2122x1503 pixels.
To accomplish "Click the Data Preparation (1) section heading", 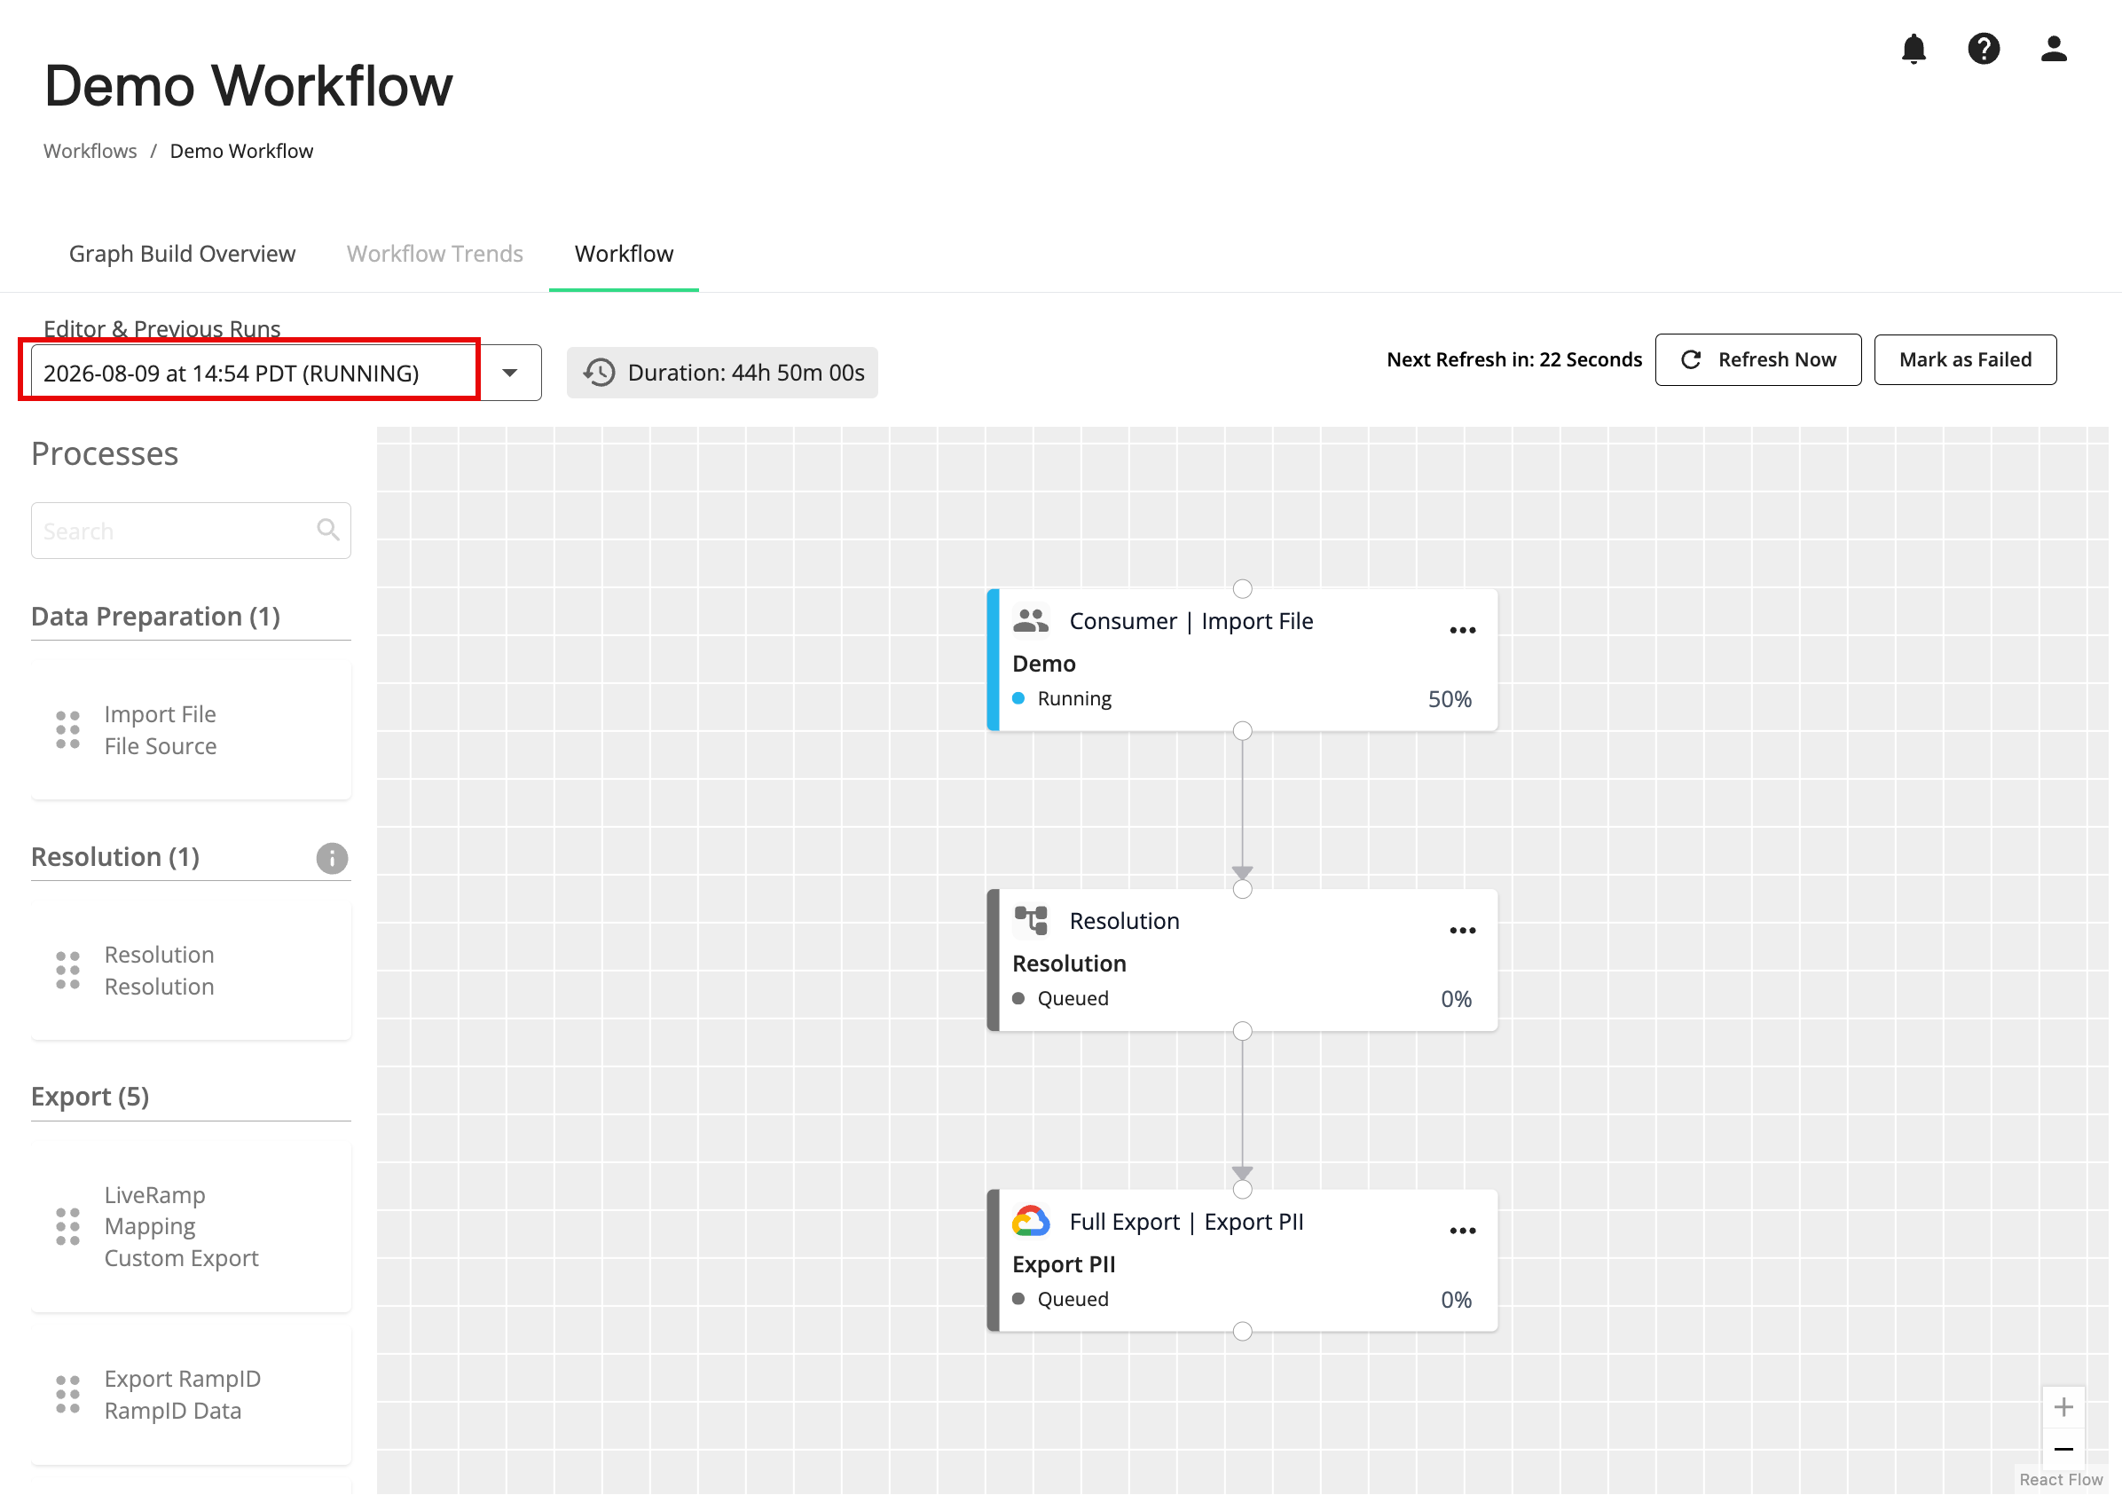I will (x=155, y=617).
